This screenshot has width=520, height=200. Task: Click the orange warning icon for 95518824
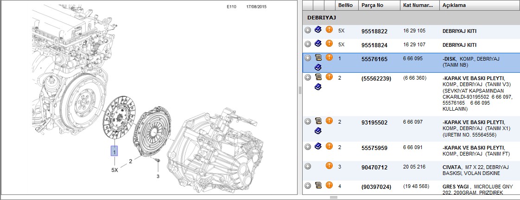point(329,44)
